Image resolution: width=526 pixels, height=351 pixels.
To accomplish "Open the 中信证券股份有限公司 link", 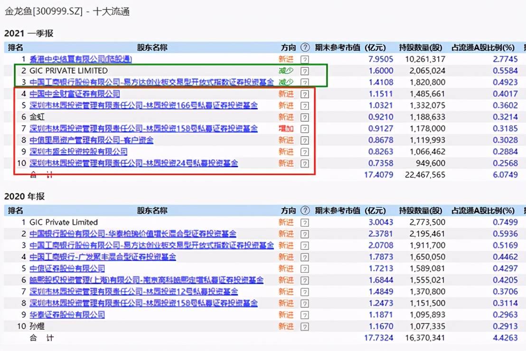I will coord(67,268).
